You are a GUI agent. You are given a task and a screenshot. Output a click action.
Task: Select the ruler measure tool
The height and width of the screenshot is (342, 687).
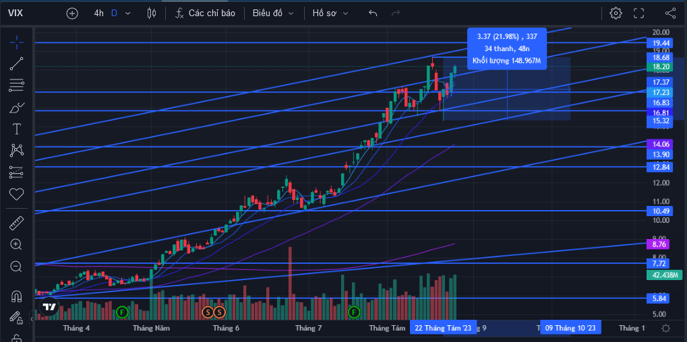pos(17,223)
